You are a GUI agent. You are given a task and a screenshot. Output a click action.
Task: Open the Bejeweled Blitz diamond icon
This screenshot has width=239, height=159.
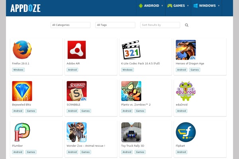pyautogui.click(x=22, y=91)
